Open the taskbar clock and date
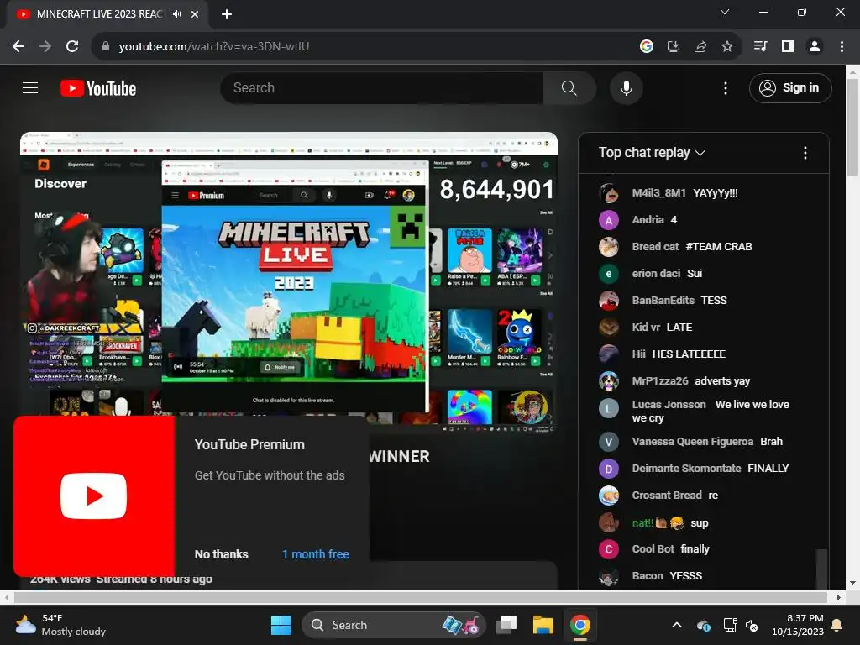The image size is (860, 645). [798, 625]
